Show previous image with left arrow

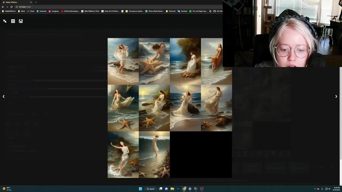coord(3,97)
